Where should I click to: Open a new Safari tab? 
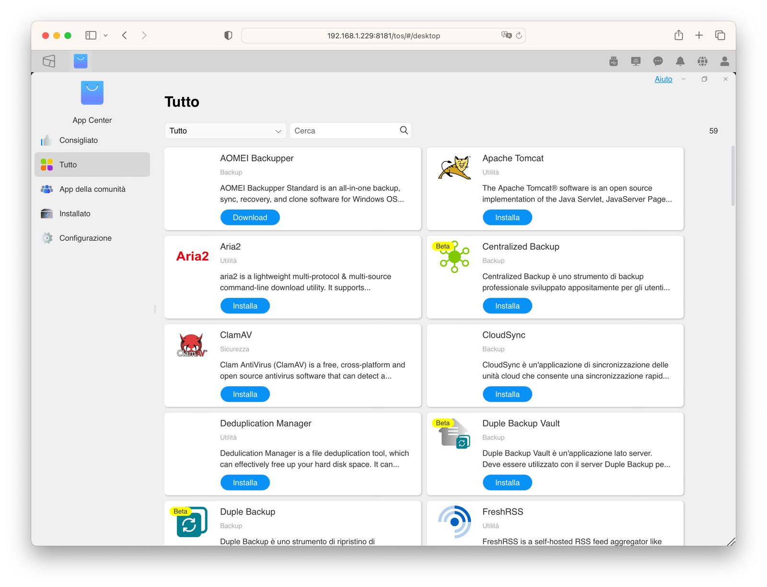coord(699,35)
